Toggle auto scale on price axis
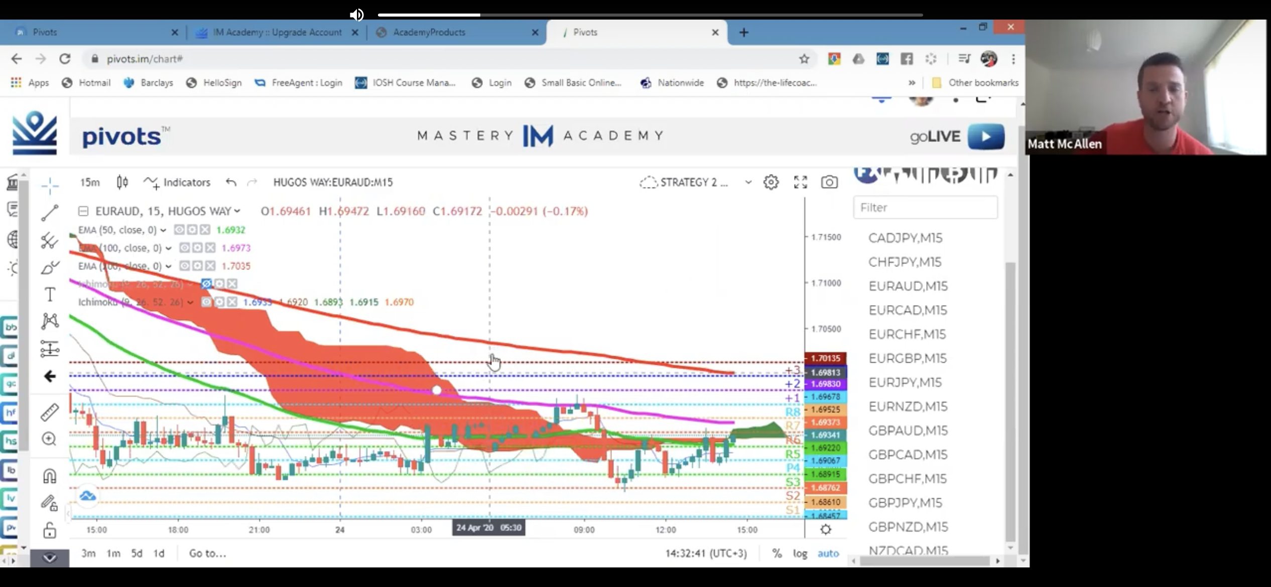This screenshot has height=587, width=1271. (x=828, y=553)
